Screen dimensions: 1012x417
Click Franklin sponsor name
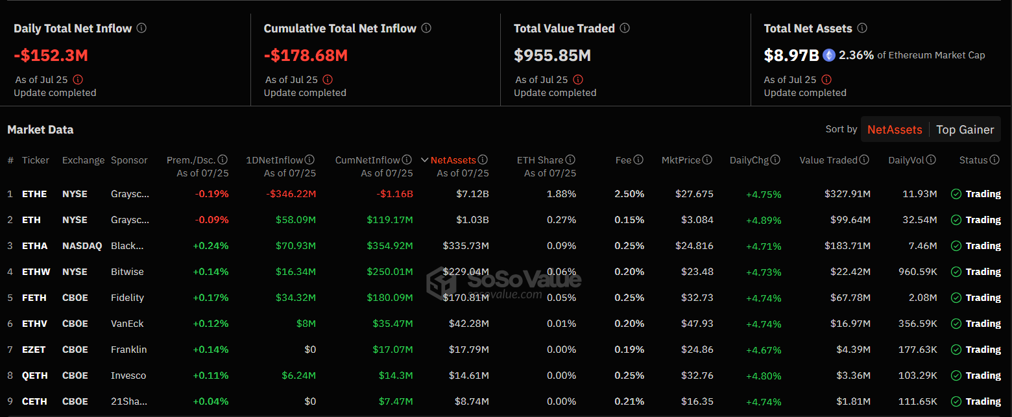129,350
